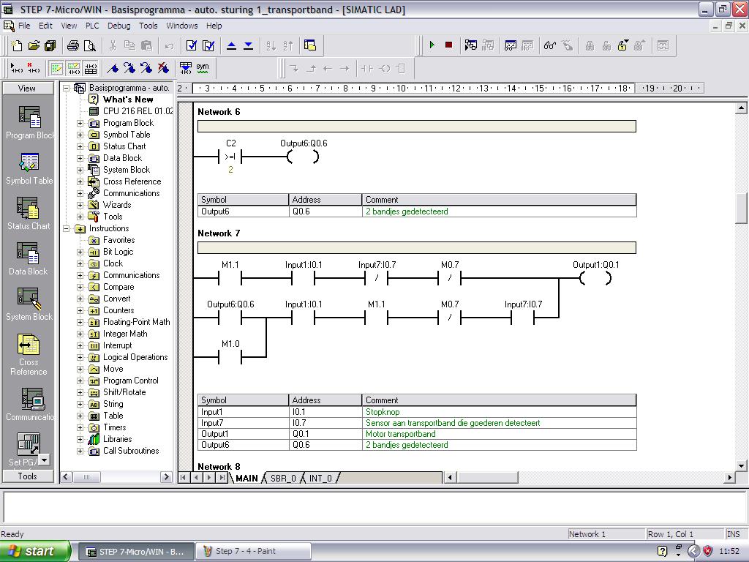The height and width of the screenshot is (562, 749).
Task: Collapse the Instructions tree node
Action: 67,228
